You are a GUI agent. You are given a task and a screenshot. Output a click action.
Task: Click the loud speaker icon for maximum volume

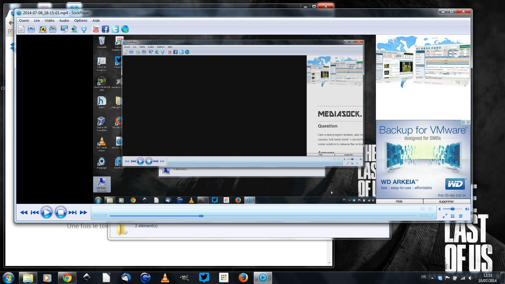[x=467, y=209]
